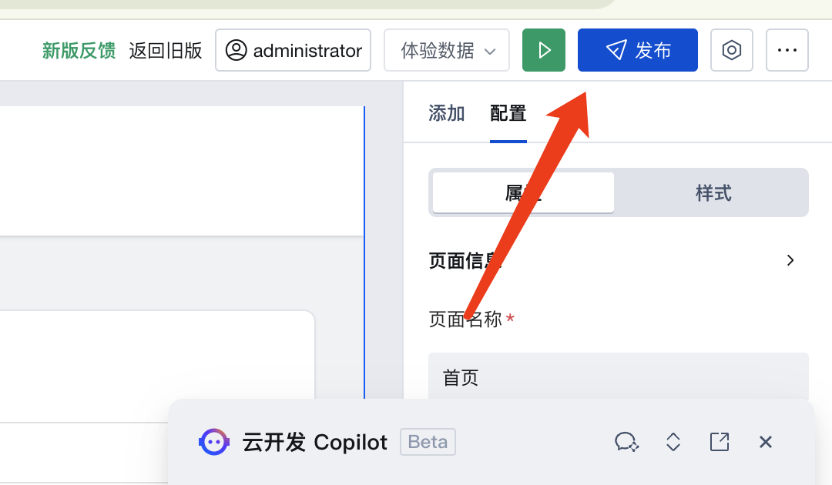Click the 页面名称 field containing 首页
The width and height of the screenshot is (832, 485).
click(618, 377)
